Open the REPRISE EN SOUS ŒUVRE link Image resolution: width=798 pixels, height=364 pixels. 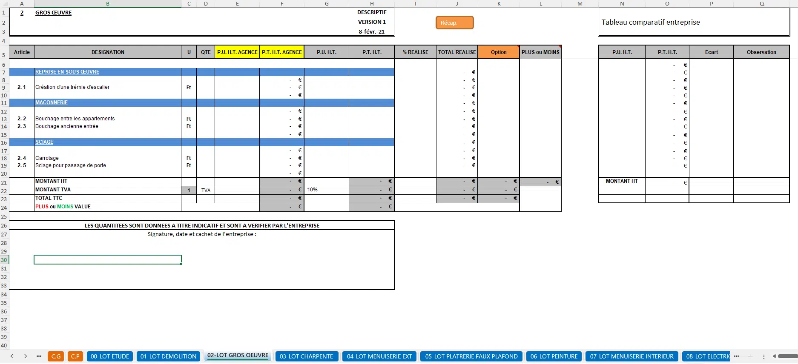[67, 72]
